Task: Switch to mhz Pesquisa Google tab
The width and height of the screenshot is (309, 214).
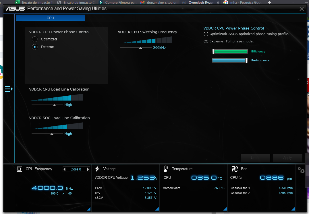Action: [x=243, y=3]
